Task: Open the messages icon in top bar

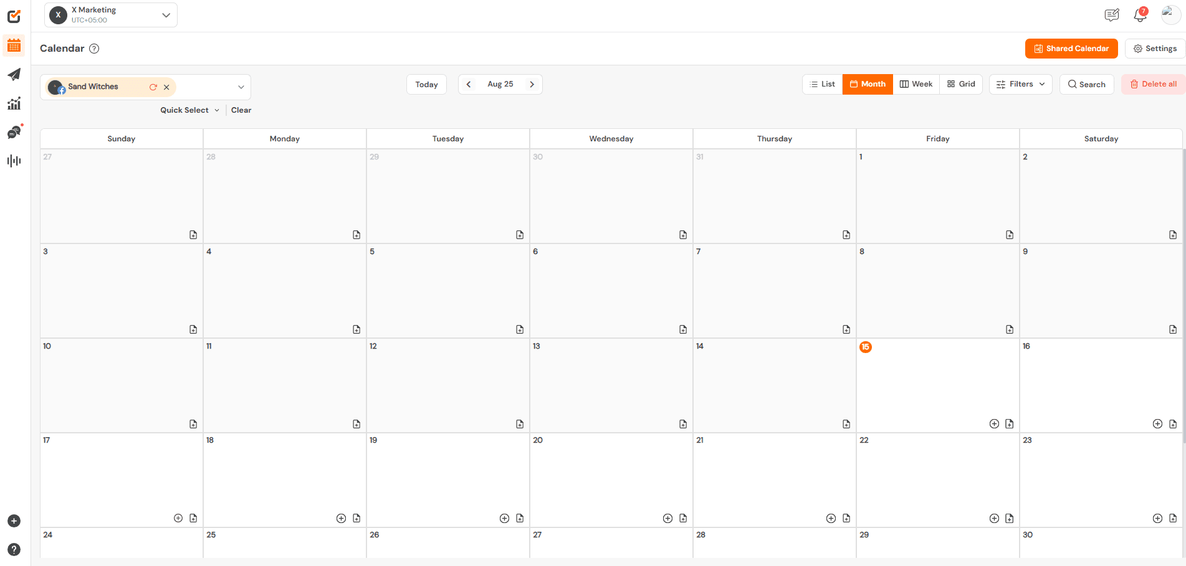Action: pos(1112,15)
